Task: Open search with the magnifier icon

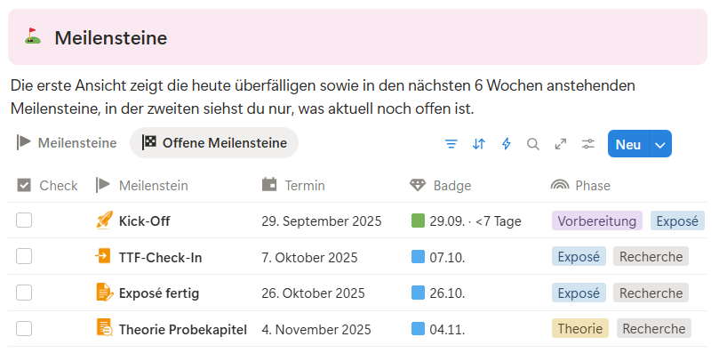Action: 533,144
